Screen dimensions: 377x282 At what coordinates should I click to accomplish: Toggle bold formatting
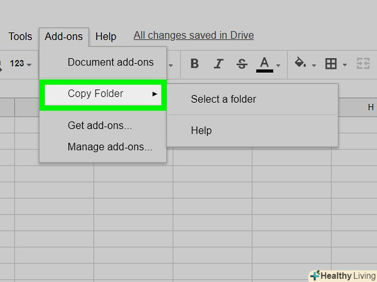tap(195, 64)
